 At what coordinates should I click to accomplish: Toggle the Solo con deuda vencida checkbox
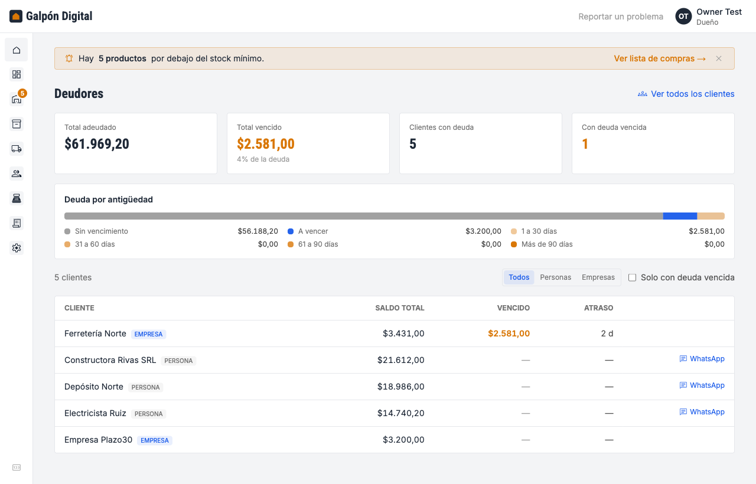632,277
